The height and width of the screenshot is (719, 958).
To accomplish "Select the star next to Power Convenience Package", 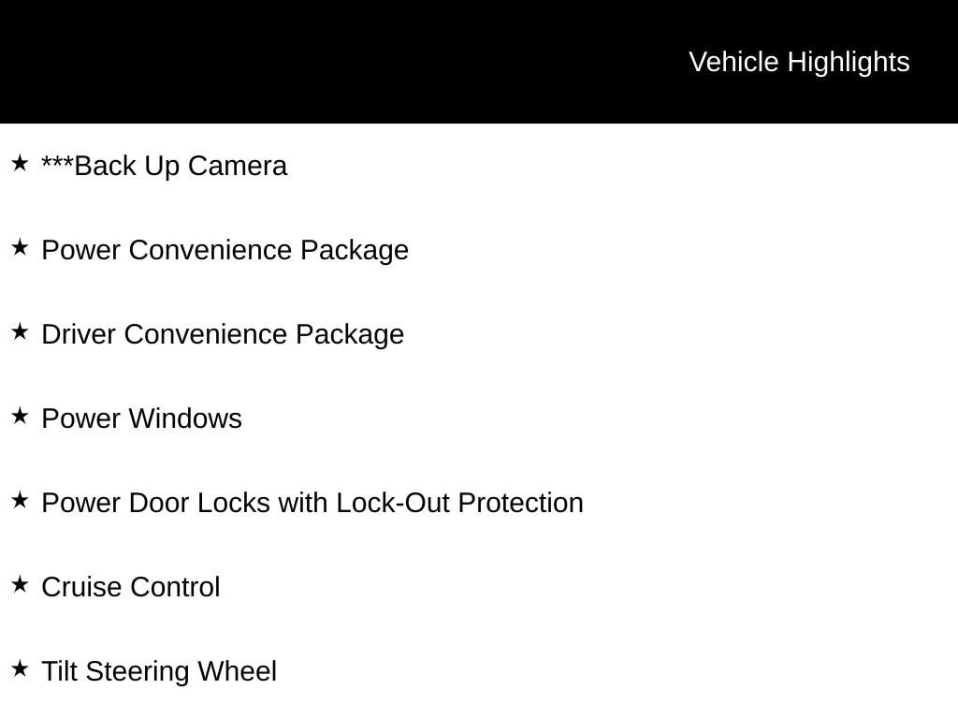I will [x=21, y=247].
